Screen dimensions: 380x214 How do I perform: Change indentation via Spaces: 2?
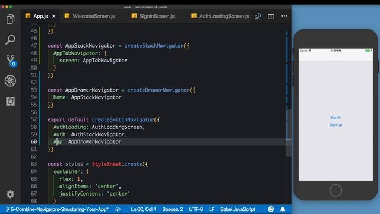(x=173, y=209)
